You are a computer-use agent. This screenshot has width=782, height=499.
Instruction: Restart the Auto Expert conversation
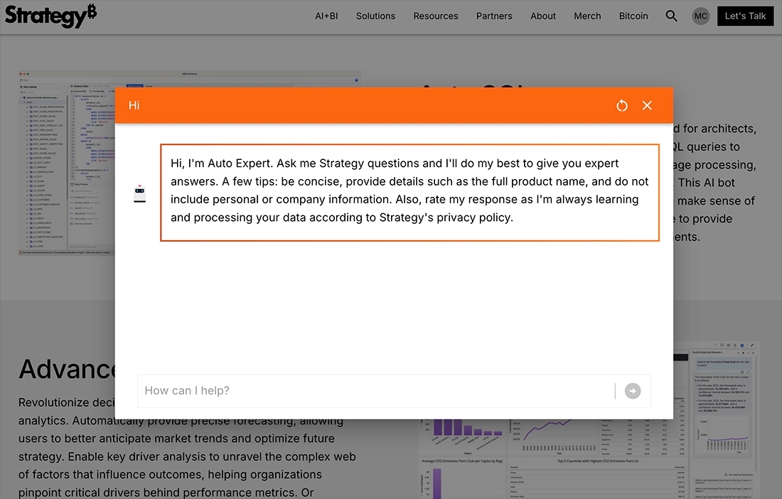pyautogui.click(x=622, y=104)
